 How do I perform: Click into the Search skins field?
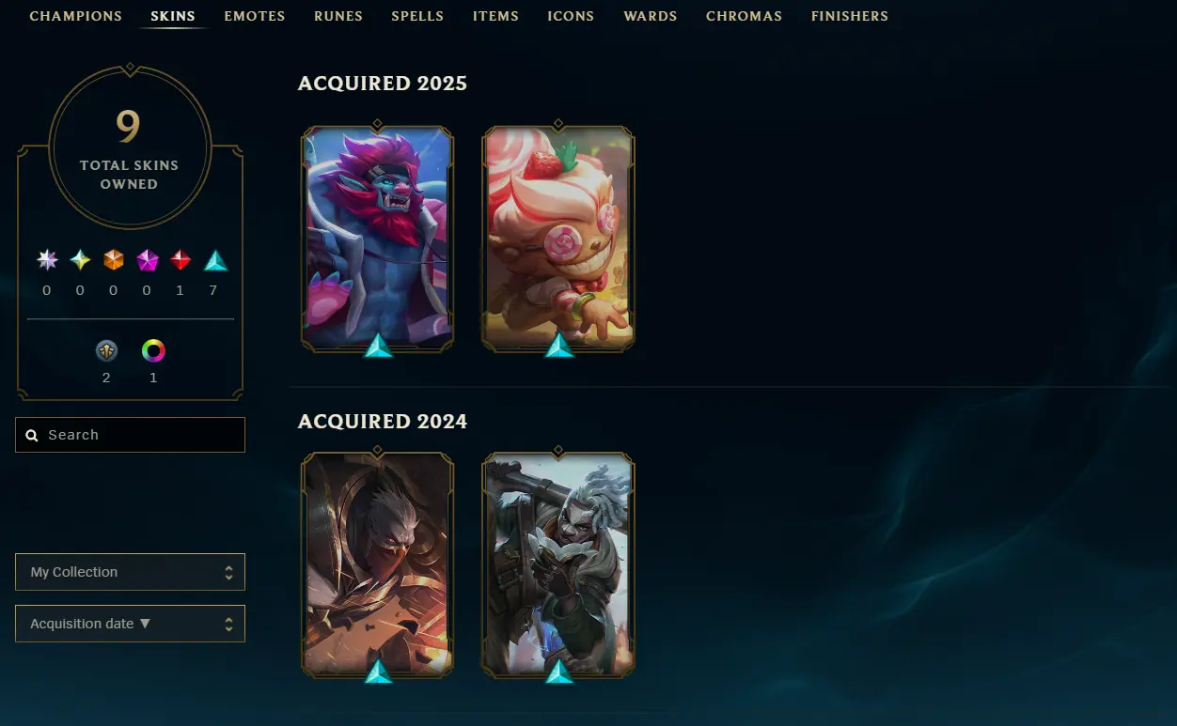tap(130, 435)
